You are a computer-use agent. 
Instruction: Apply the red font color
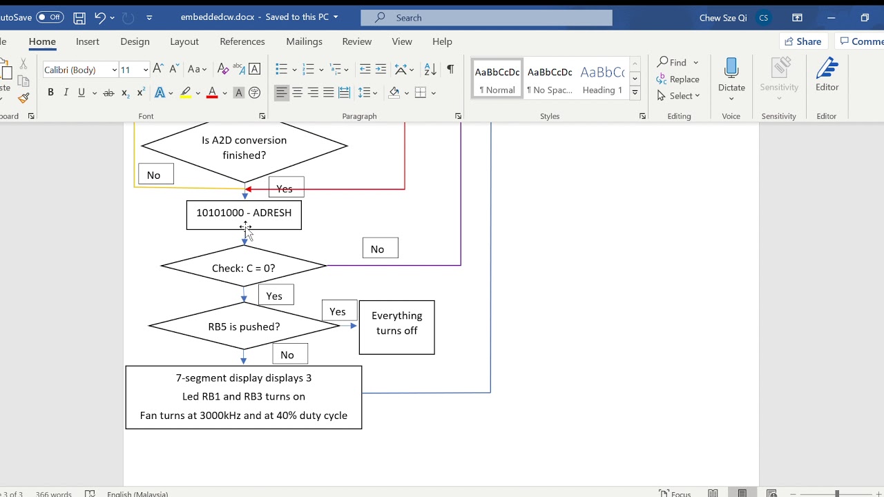[x=212, y=92]
